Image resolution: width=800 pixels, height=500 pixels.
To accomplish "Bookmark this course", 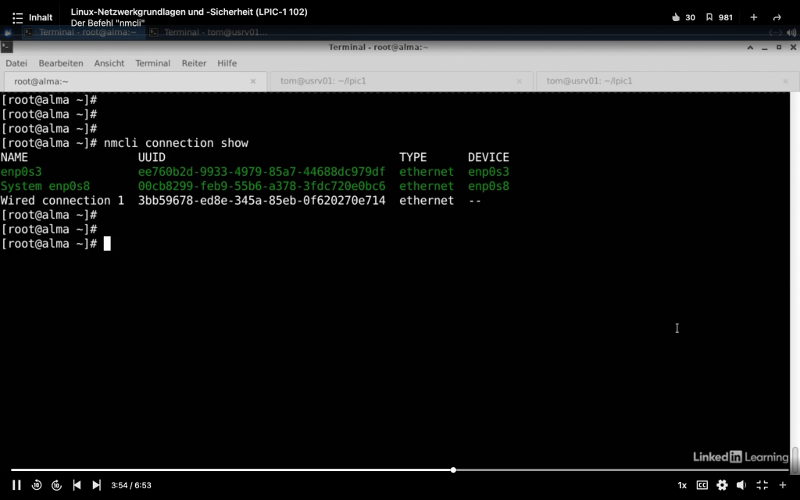I will click(709, 17).
